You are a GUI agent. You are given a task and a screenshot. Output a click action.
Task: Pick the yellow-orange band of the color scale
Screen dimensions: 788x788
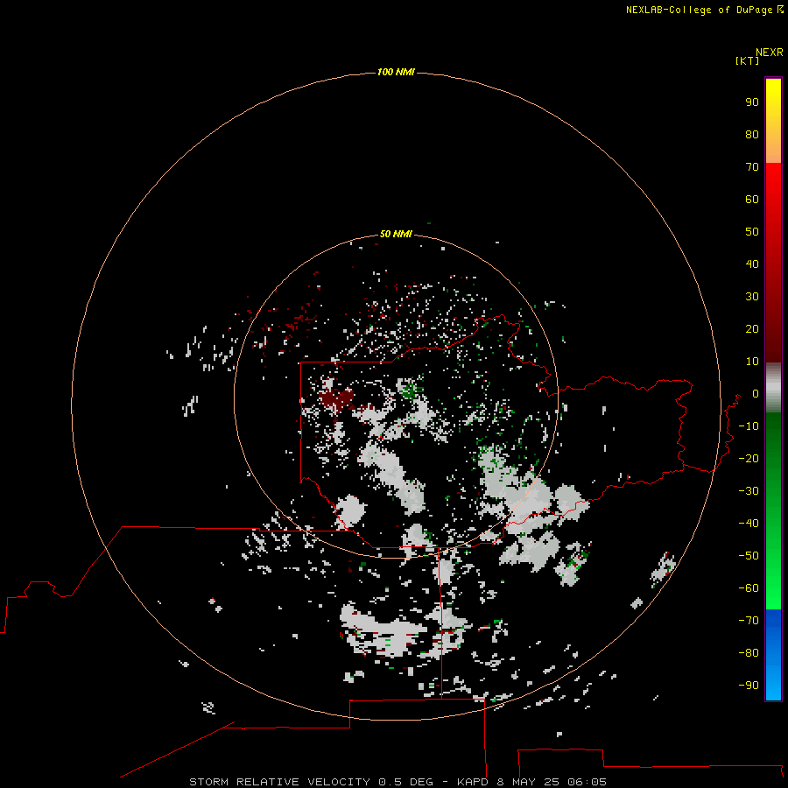(773, 121)
